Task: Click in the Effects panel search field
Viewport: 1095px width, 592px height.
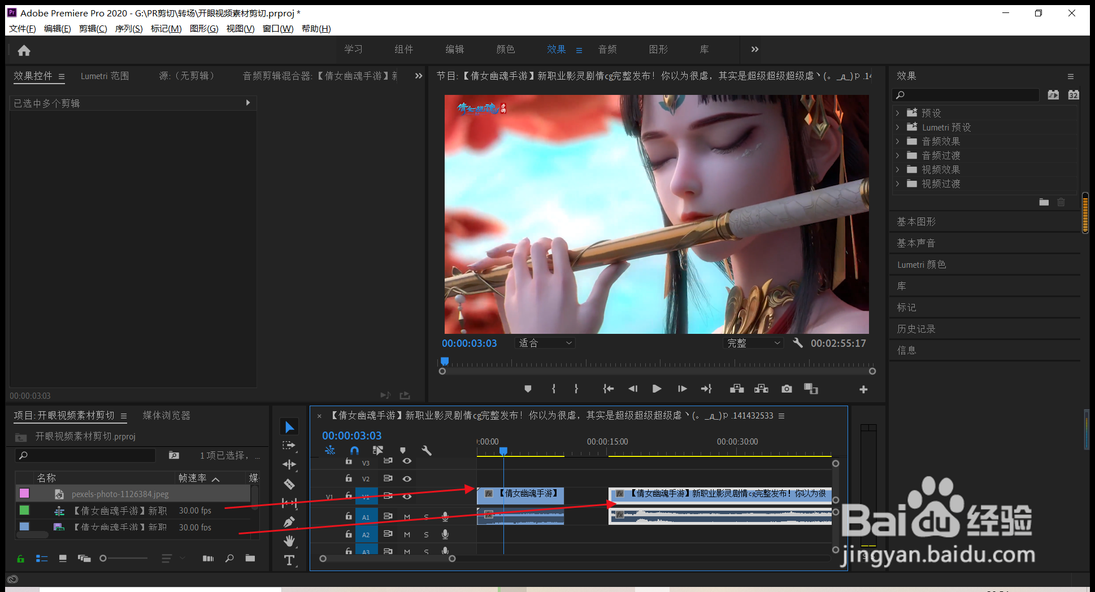Action: coord(966,95)
